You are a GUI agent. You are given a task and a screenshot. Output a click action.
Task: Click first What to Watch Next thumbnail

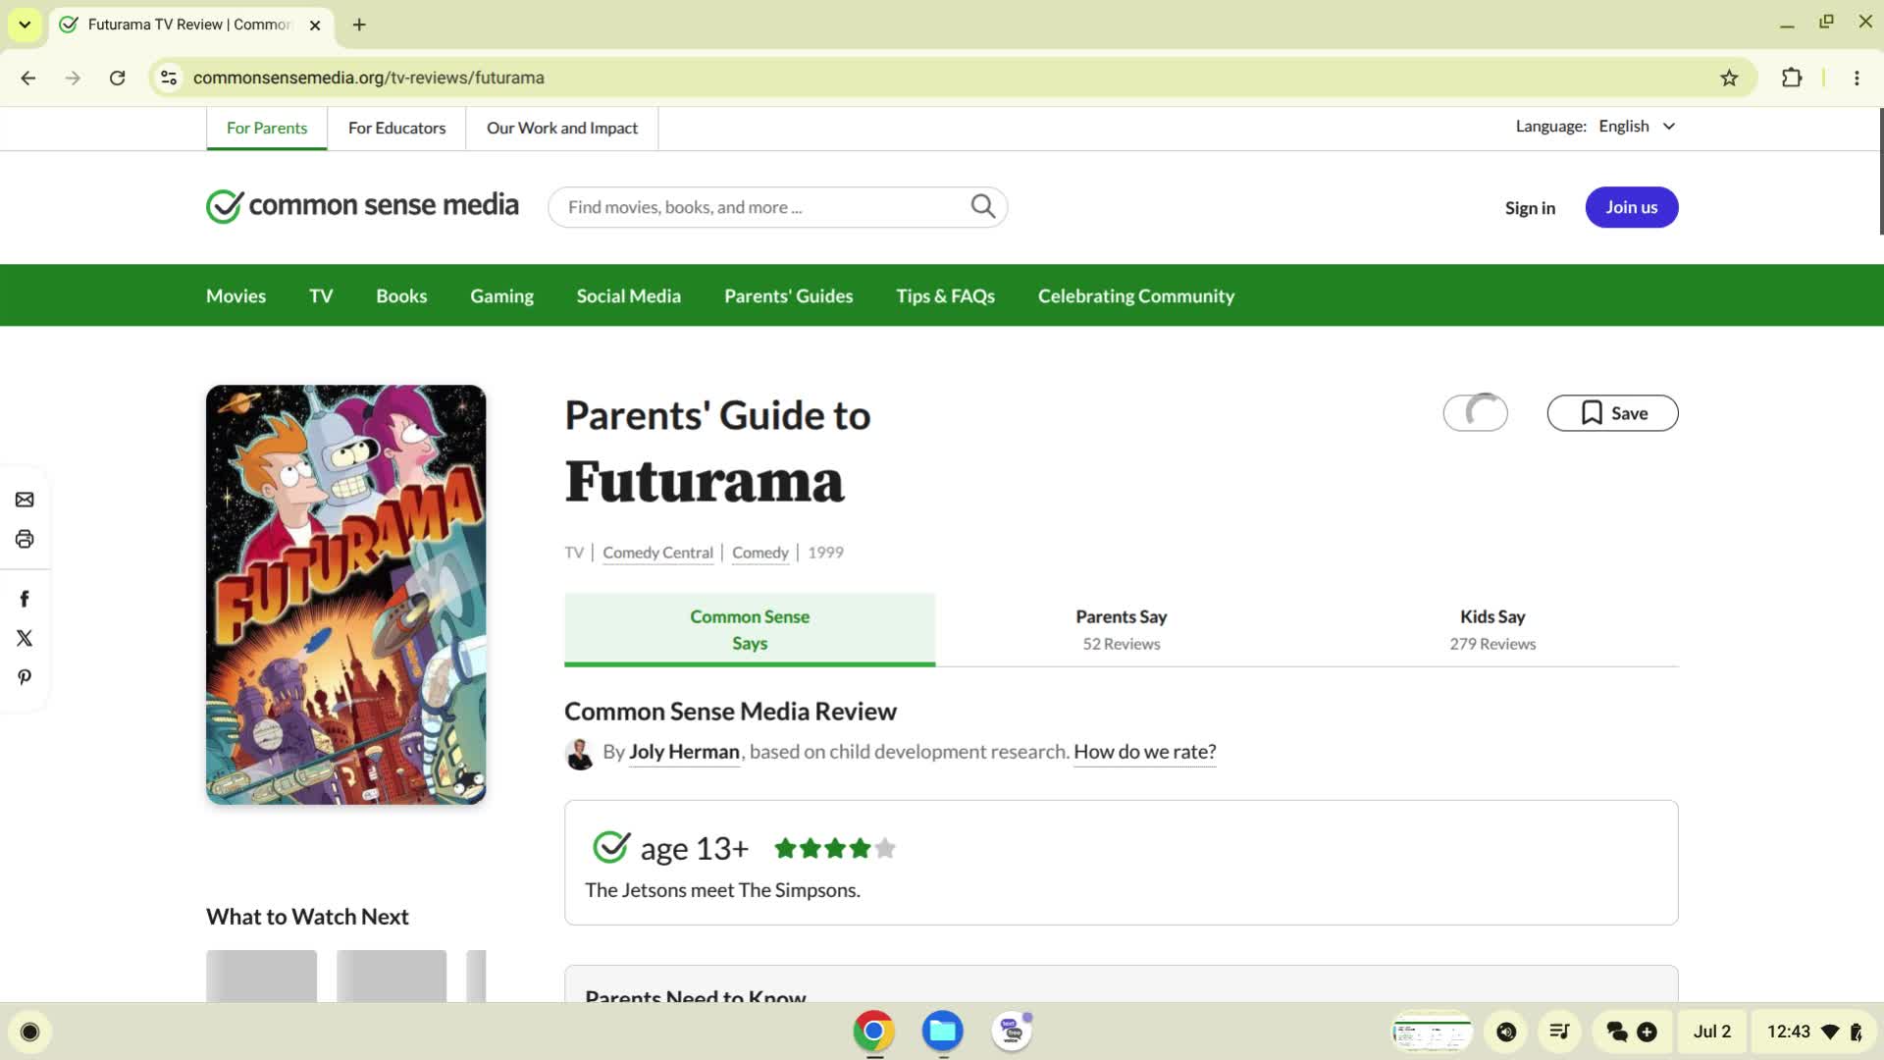261,976
